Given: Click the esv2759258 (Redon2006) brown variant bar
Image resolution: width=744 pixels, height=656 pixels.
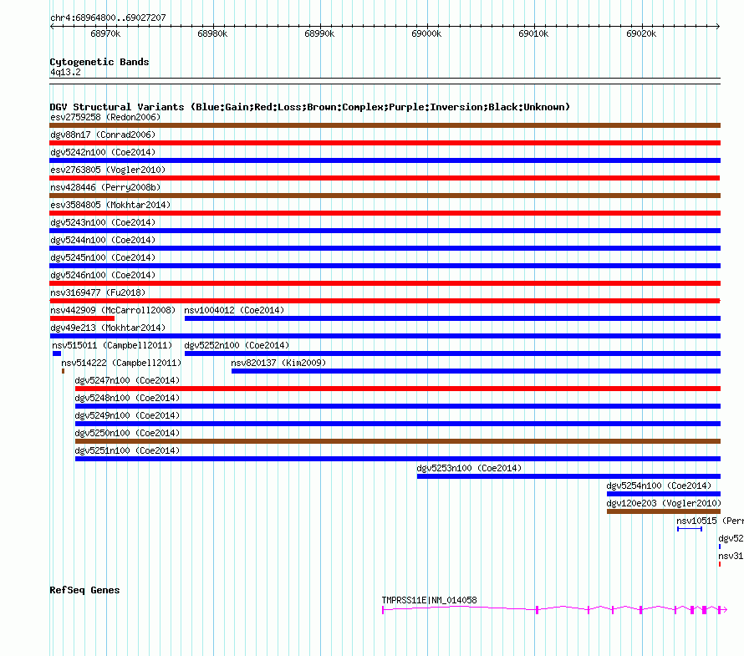Looking at the screenshot, I should pos(385,125).
